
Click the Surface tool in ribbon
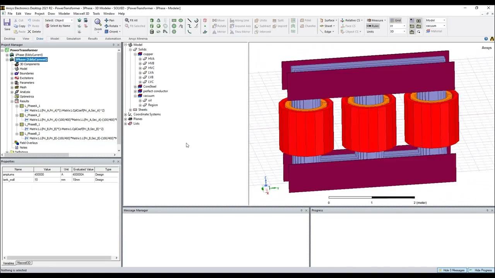[x=328, y=20]
